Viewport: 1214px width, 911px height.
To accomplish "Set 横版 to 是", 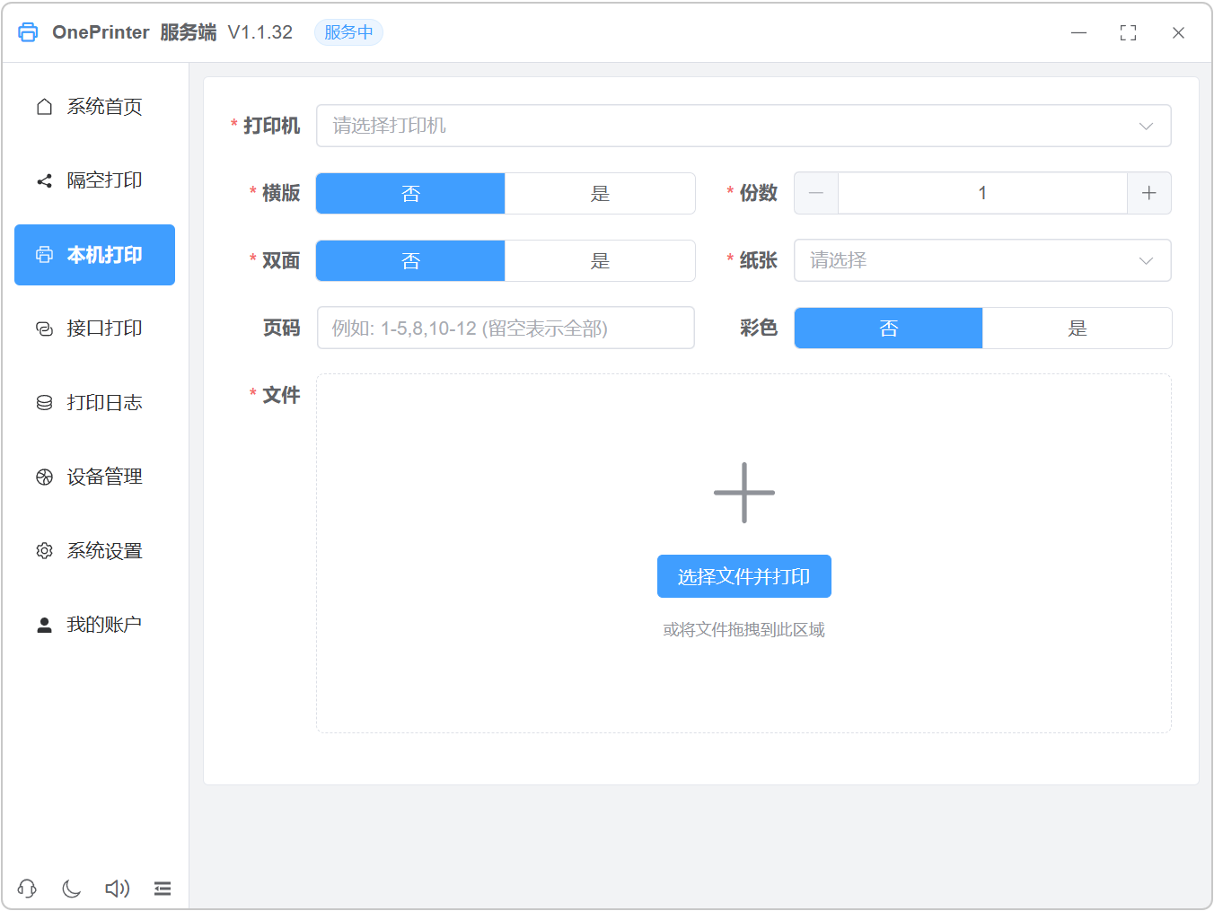I will [x=600, y=194].
